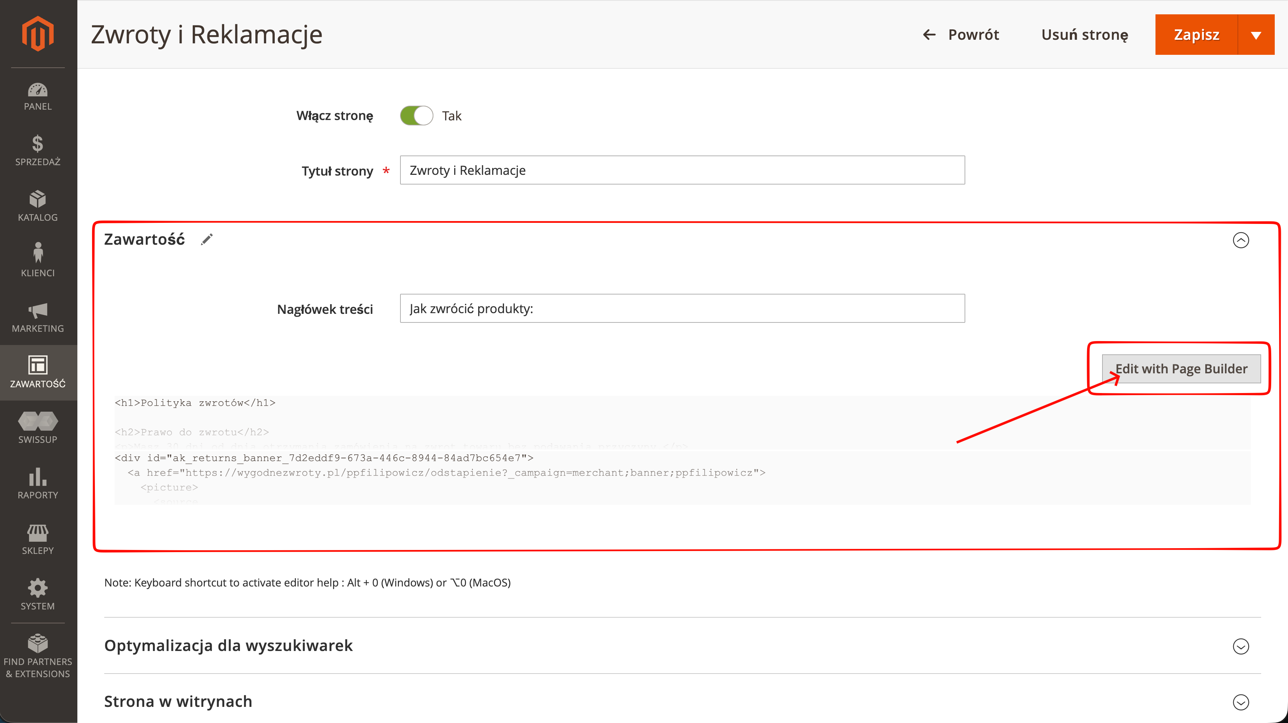Screen dimensions: 1288x723
Task: Click the Zwroty i Reklamacje page heading
Action: pos(207,34)
